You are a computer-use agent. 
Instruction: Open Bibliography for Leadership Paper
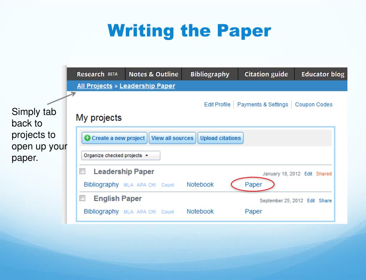coord(101,185)
